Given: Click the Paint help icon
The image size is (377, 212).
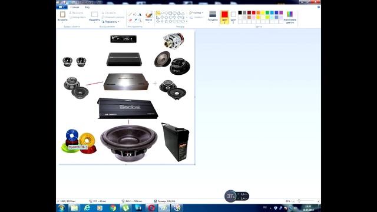Looking at the screenshot, I should point(319,7).
